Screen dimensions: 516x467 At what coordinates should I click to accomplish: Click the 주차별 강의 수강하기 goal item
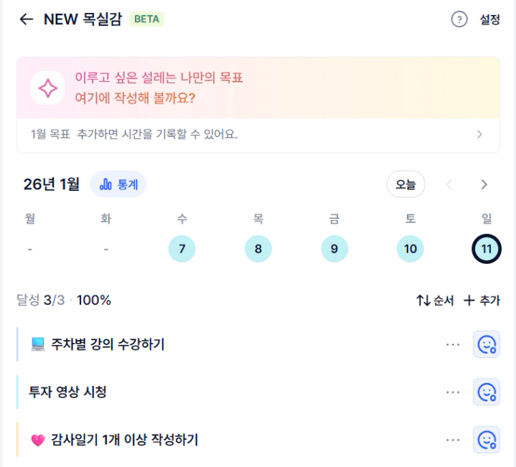click(108, 344)
